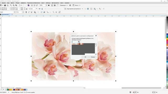Image resolution: width=168 pixels, height=94 pixels.
Task: Click the Paste icon in standard toolbar
Action: (16, 5)
